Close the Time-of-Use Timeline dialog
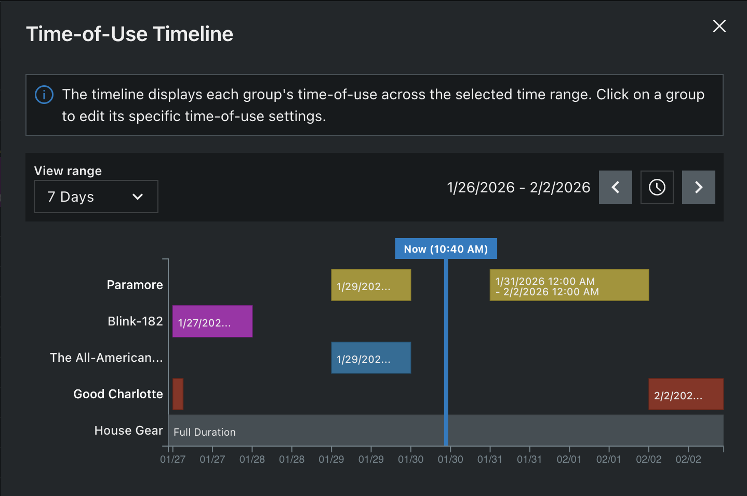 click(719, 26)
